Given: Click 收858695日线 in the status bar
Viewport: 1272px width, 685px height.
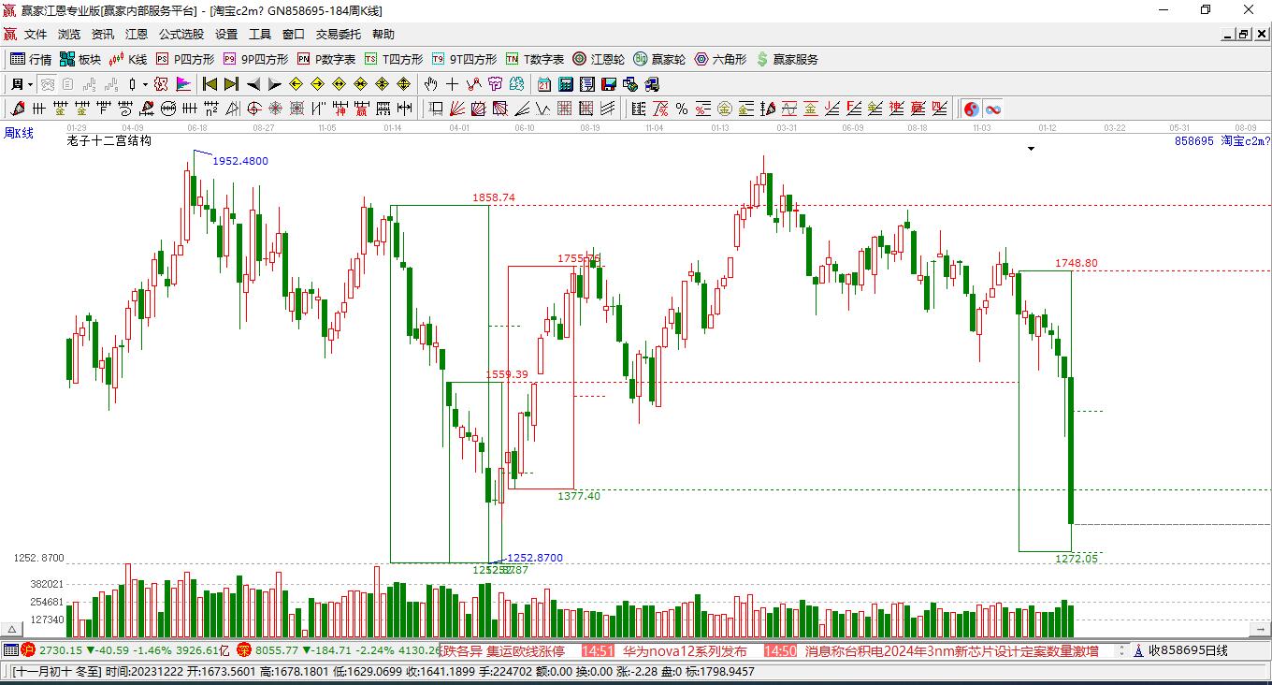Looking at the screenshot, I should [1187, 651].
